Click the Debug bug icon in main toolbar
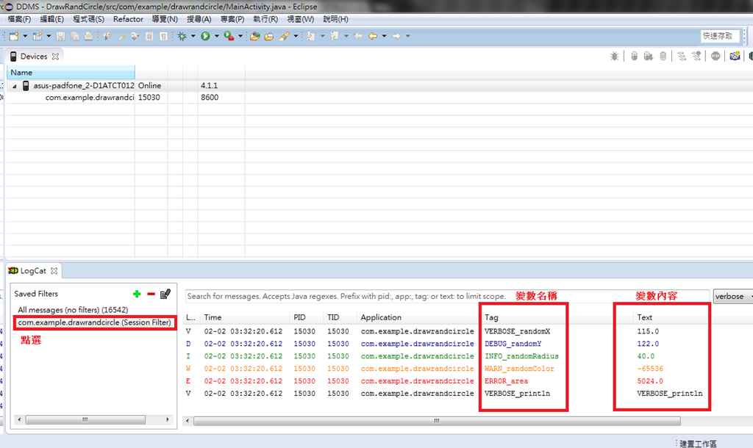 click(182, 36)
